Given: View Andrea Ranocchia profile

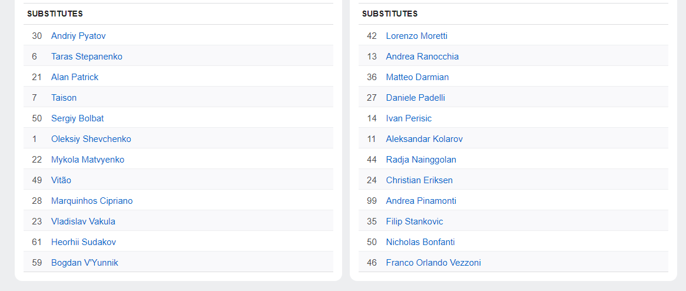Looking at the screenshot, I should click(422, 57).
